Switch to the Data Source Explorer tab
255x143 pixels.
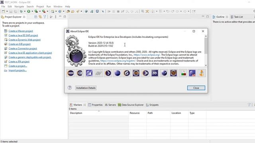131,105
